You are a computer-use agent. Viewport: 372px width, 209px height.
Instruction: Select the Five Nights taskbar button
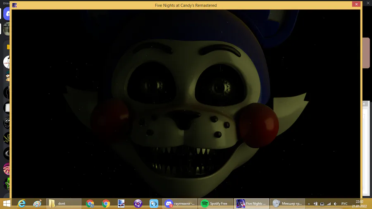251,204
